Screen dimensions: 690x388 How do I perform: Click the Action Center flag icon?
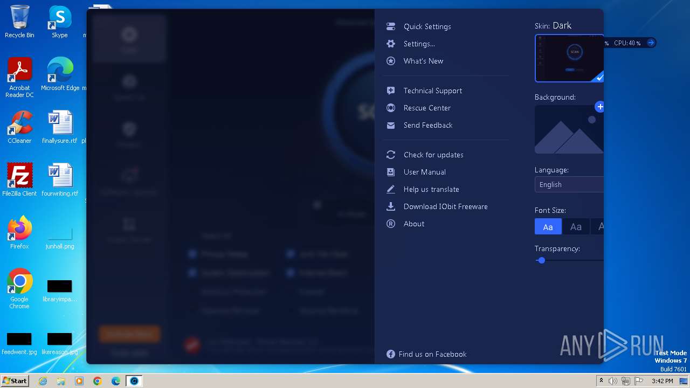click(639, 381)
